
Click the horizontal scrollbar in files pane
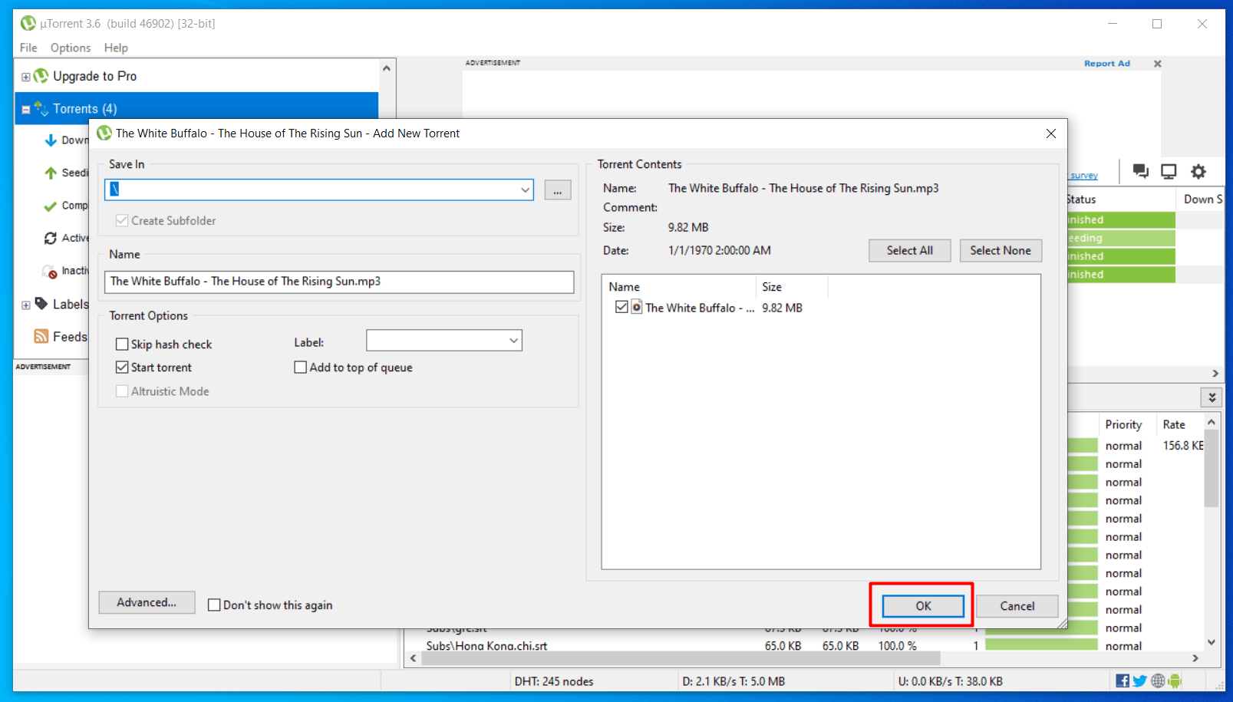pos(680,658)
